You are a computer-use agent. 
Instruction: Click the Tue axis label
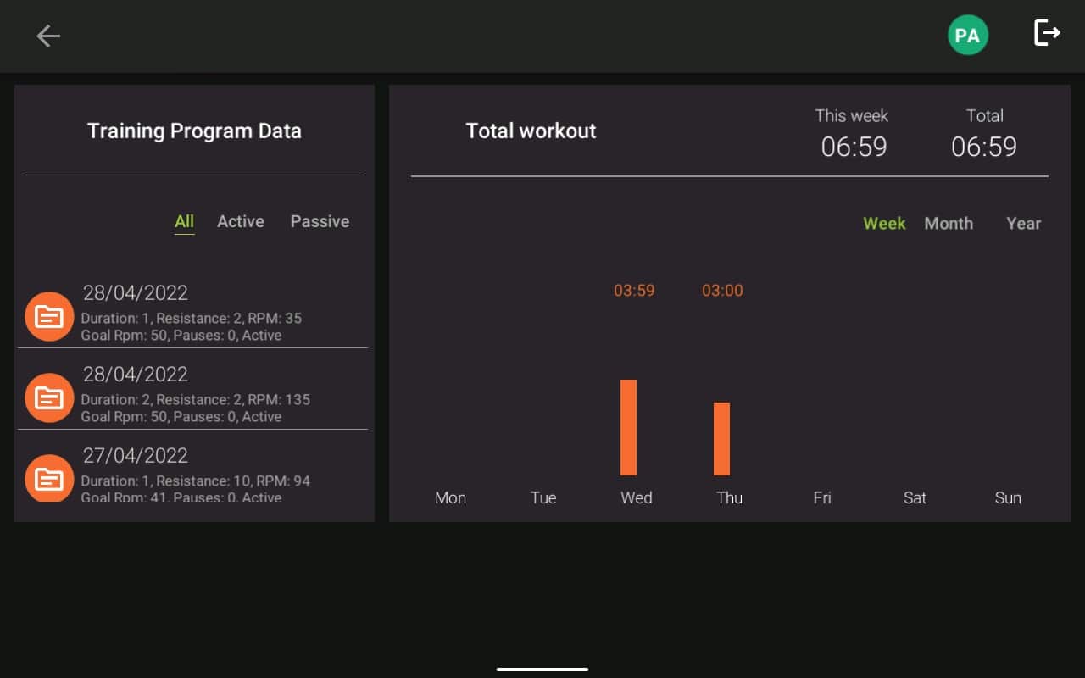point(543,498)
